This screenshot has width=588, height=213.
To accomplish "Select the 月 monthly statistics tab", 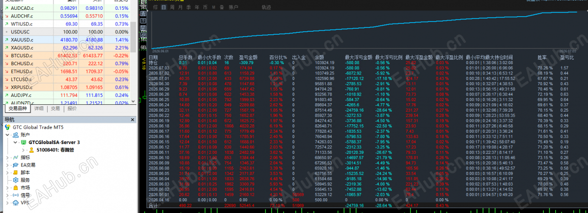I will [x=180, y=7].
